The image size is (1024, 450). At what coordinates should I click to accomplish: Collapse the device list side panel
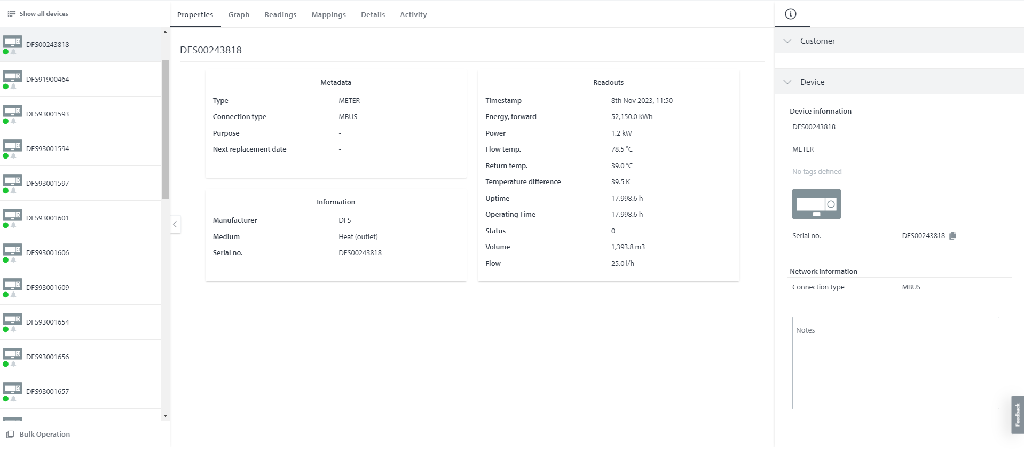(x=175, y=224)
